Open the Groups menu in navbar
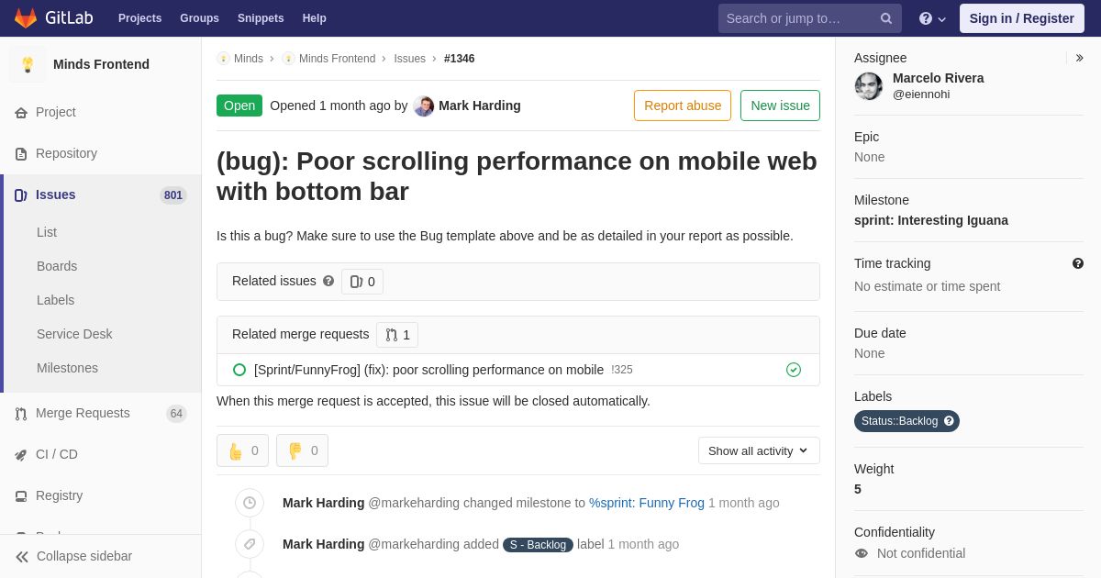This screenshot has width=1101, height=578. pos(199,18)
